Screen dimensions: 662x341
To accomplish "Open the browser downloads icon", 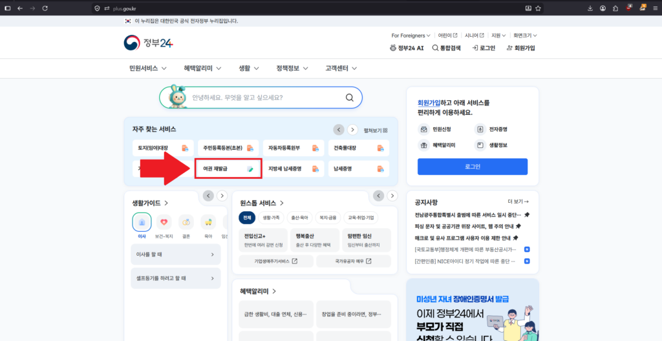I will (x=590, y=8).
